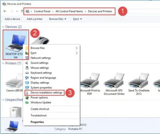The height and width of the screenshot is (134, 160).
Task: Open Network settings from context menu
Action: click(52, 58)
